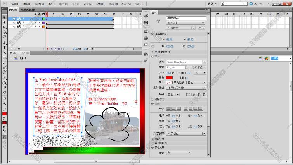
Task: Select the Pencil tool
Action: pos(4,63)
